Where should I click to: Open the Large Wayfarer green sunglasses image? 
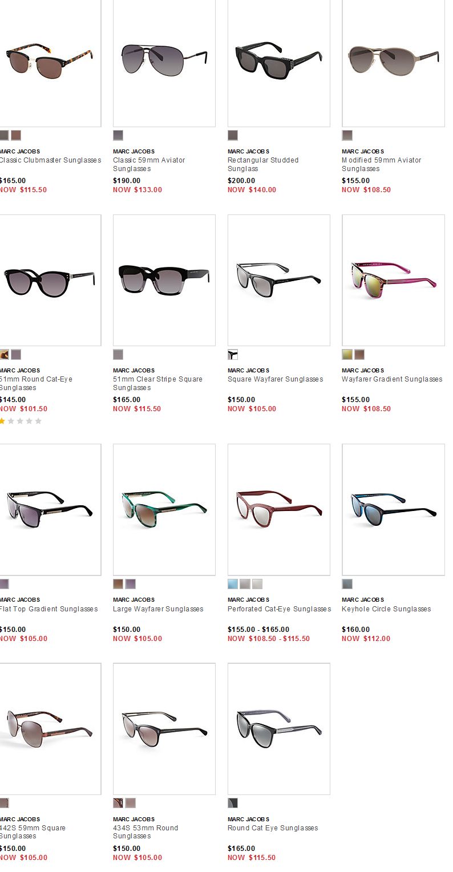[164, 509]
